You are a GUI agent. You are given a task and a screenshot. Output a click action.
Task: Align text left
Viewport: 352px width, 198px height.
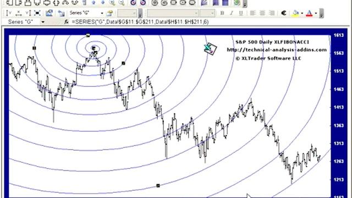[x=253, y=13]
